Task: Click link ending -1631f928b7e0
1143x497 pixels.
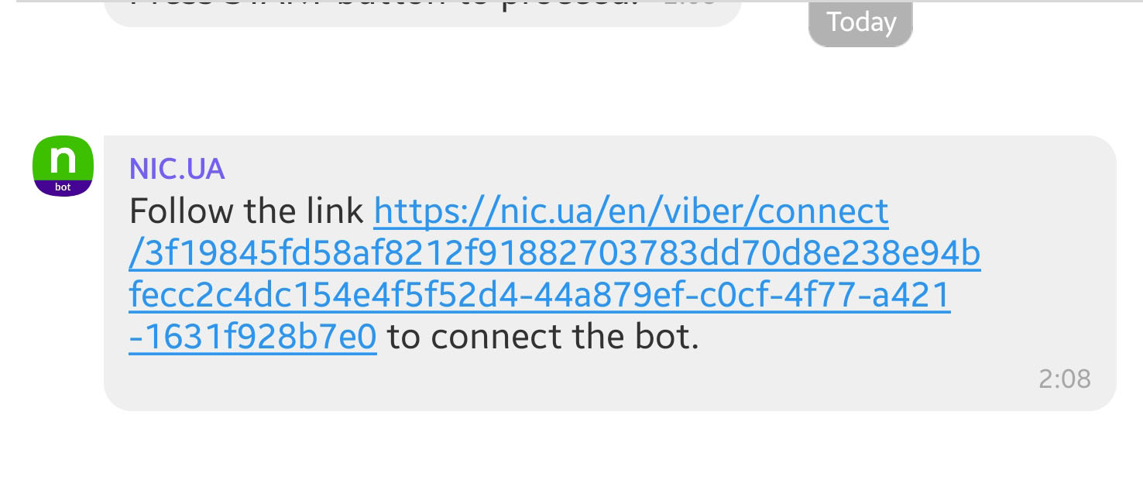Action: click(x=253, y=338)
